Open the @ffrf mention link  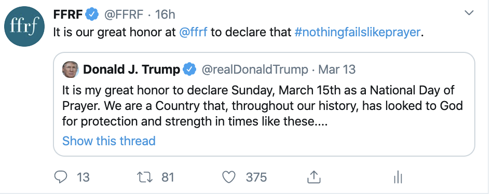pyautogui.click(x=193, y=32)
